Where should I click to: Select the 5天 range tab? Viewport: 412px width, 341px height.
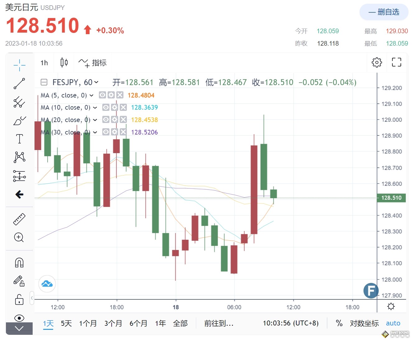tap(66, 323)
